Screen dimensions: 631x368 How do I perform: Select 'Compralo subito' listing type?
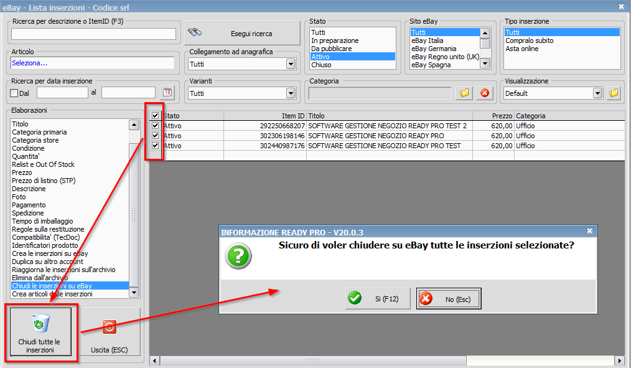[562, 40]
